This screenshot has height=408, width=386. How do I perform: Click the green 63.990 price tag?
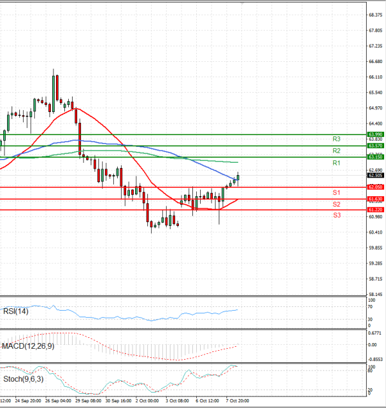[376, 134]
